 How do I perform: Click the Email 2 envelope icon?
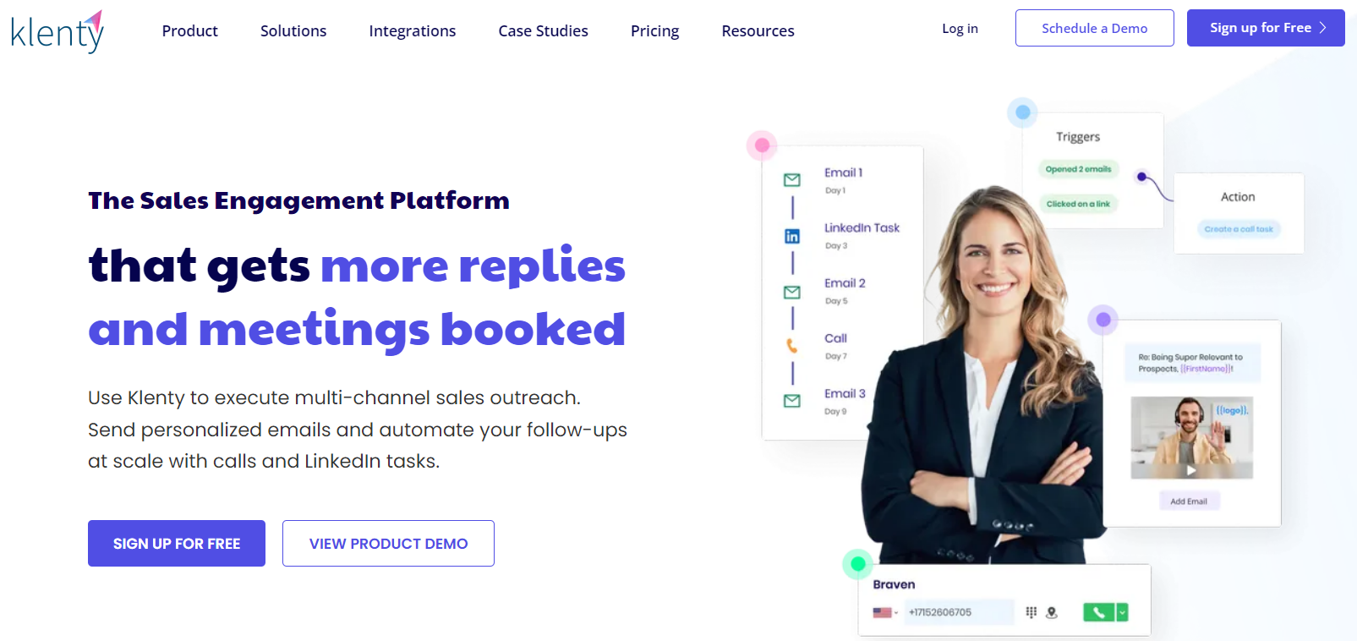[x=792, y=293]
